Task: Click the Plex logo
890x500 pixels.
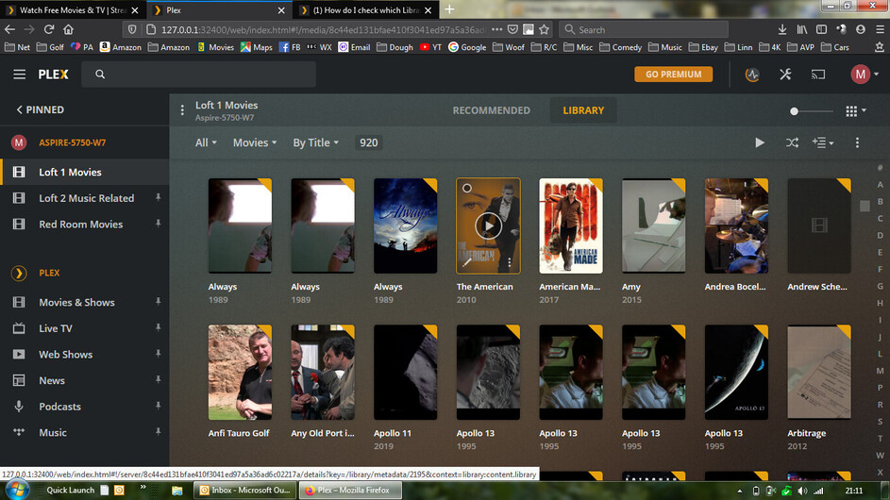Action: (x=54, y=75)
